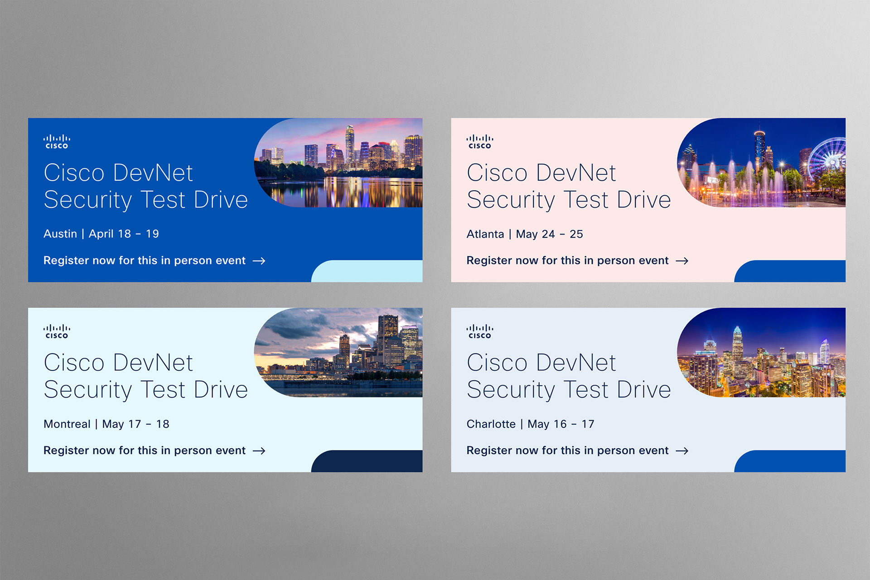
Task: Click the Austin skyline photo
Action: [338, 163]
